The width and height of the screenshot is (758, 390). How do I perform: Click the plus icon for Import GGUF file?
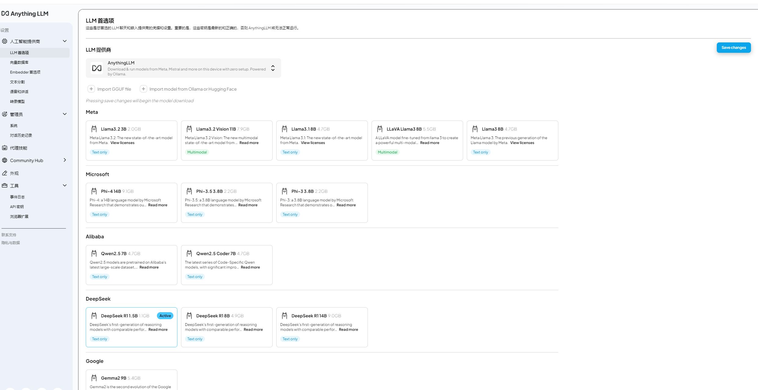[x=91, y=89]
